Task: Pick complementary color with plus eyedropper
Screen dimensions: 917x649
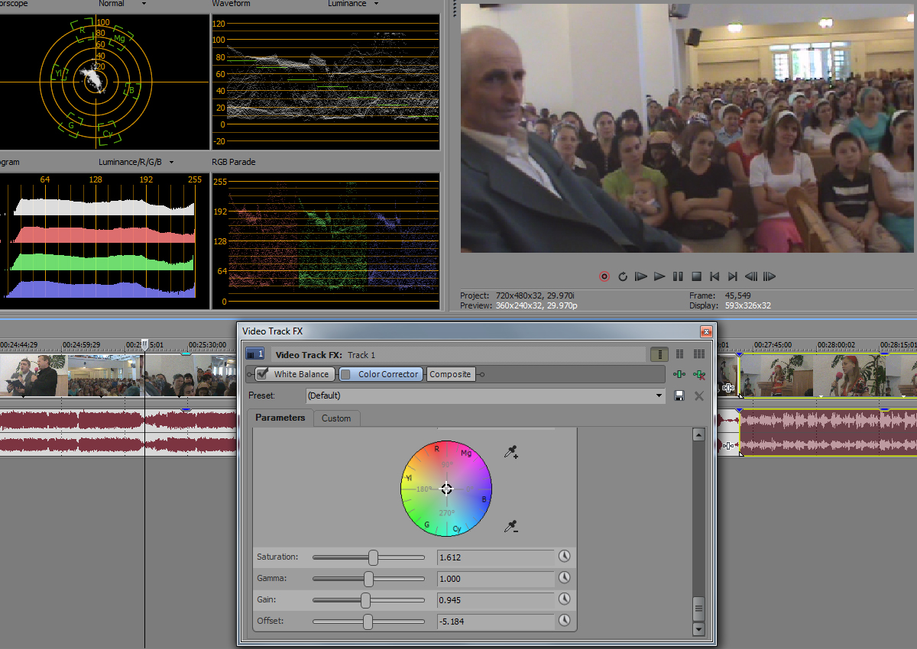Action: 511,453
